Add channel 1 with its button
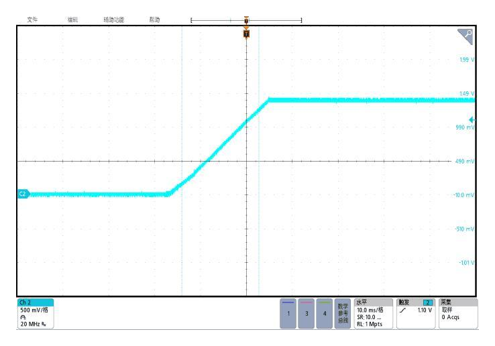The width and height of the screenshot is (495, 346). point(288,314)
